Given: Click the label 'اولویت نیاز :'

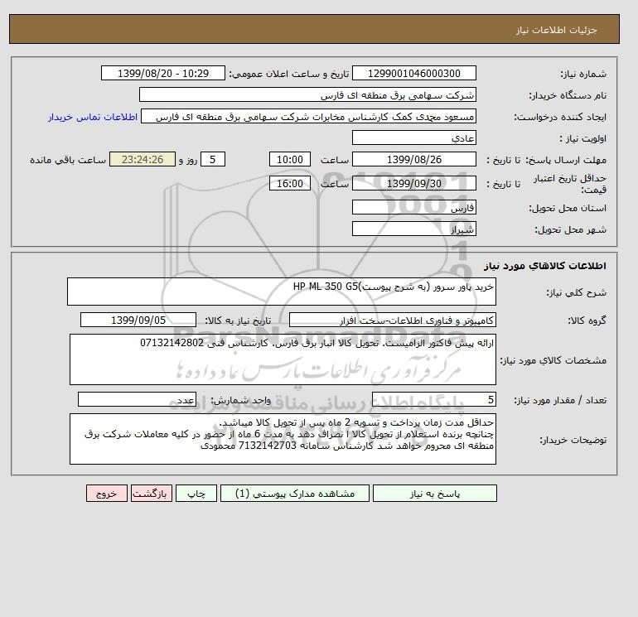Looking at the screenshot, I should click(x=583, y=138).
